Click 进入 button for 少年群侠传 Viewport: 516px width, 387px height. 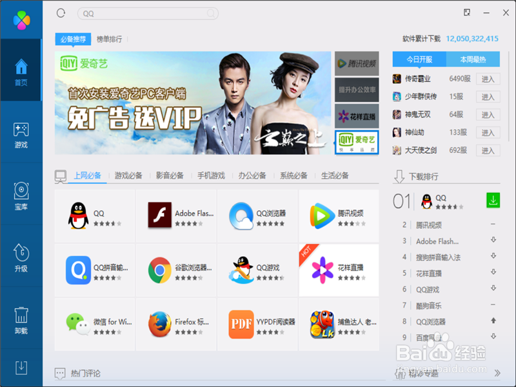[488, 97]
